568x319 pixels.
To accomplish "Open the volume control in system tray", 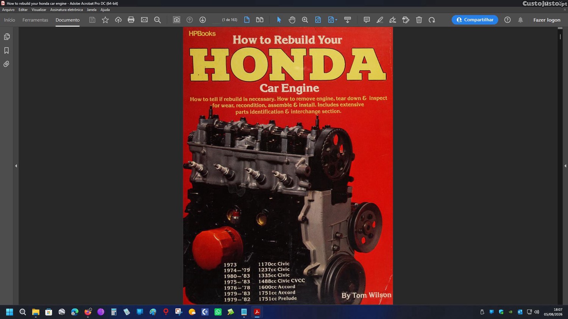I will click(x=537, y=312).
